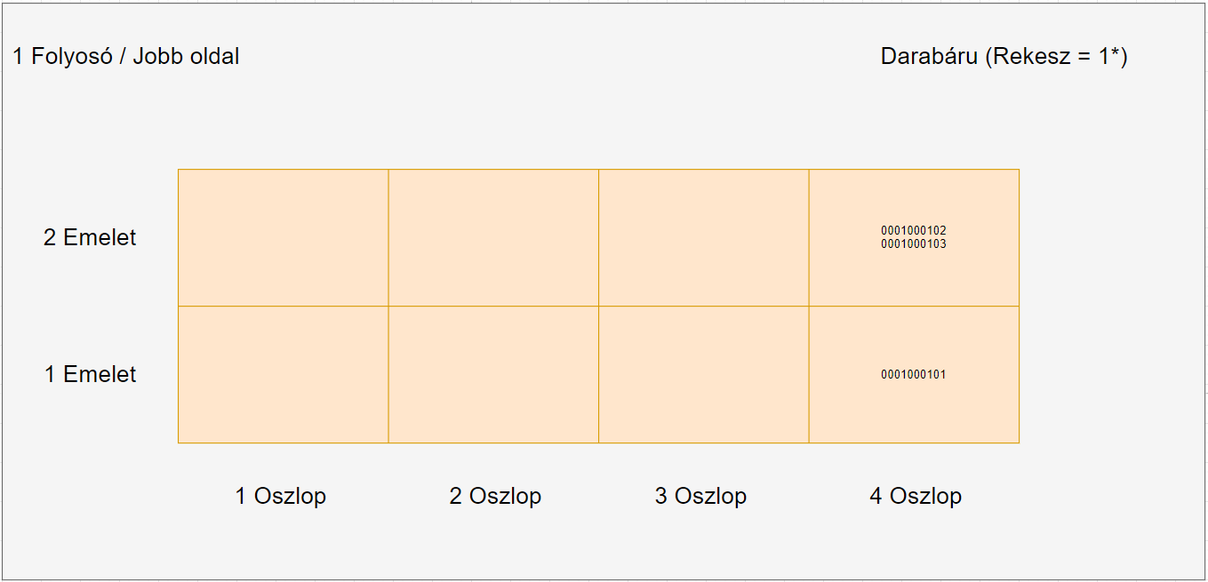Select the "Darabáru (Rekesz = 1*)" label
This screenshot has width=1208, height=582.
tap(1004, 57)
